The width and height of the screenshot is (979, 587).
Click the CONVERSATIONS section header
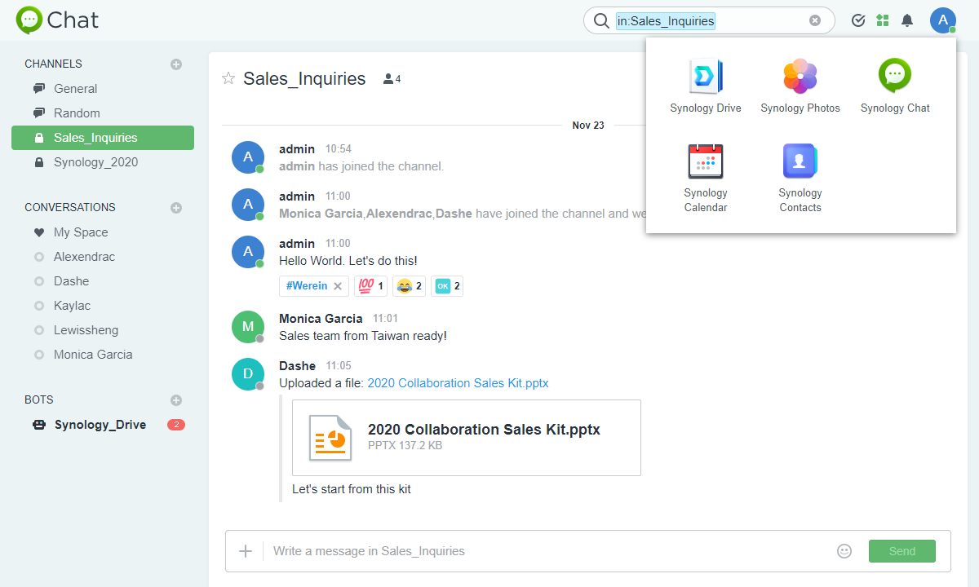(70, 207)
